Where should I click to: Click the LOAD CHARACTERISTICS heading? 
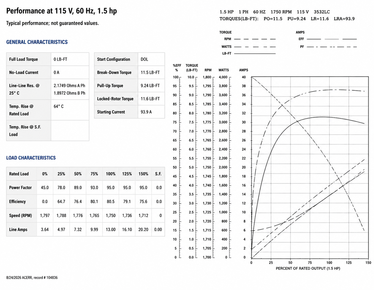pyautogui.click(x=31, y=158)
